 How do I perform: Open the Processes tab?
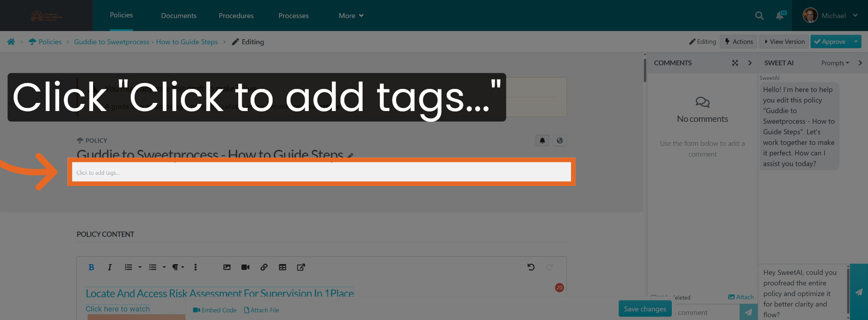tap(293, 16)
